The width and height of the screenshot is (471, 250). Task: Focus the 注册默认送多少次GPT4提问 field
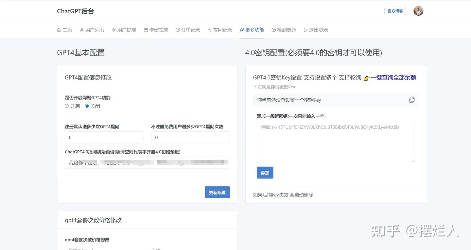[104, 138]
